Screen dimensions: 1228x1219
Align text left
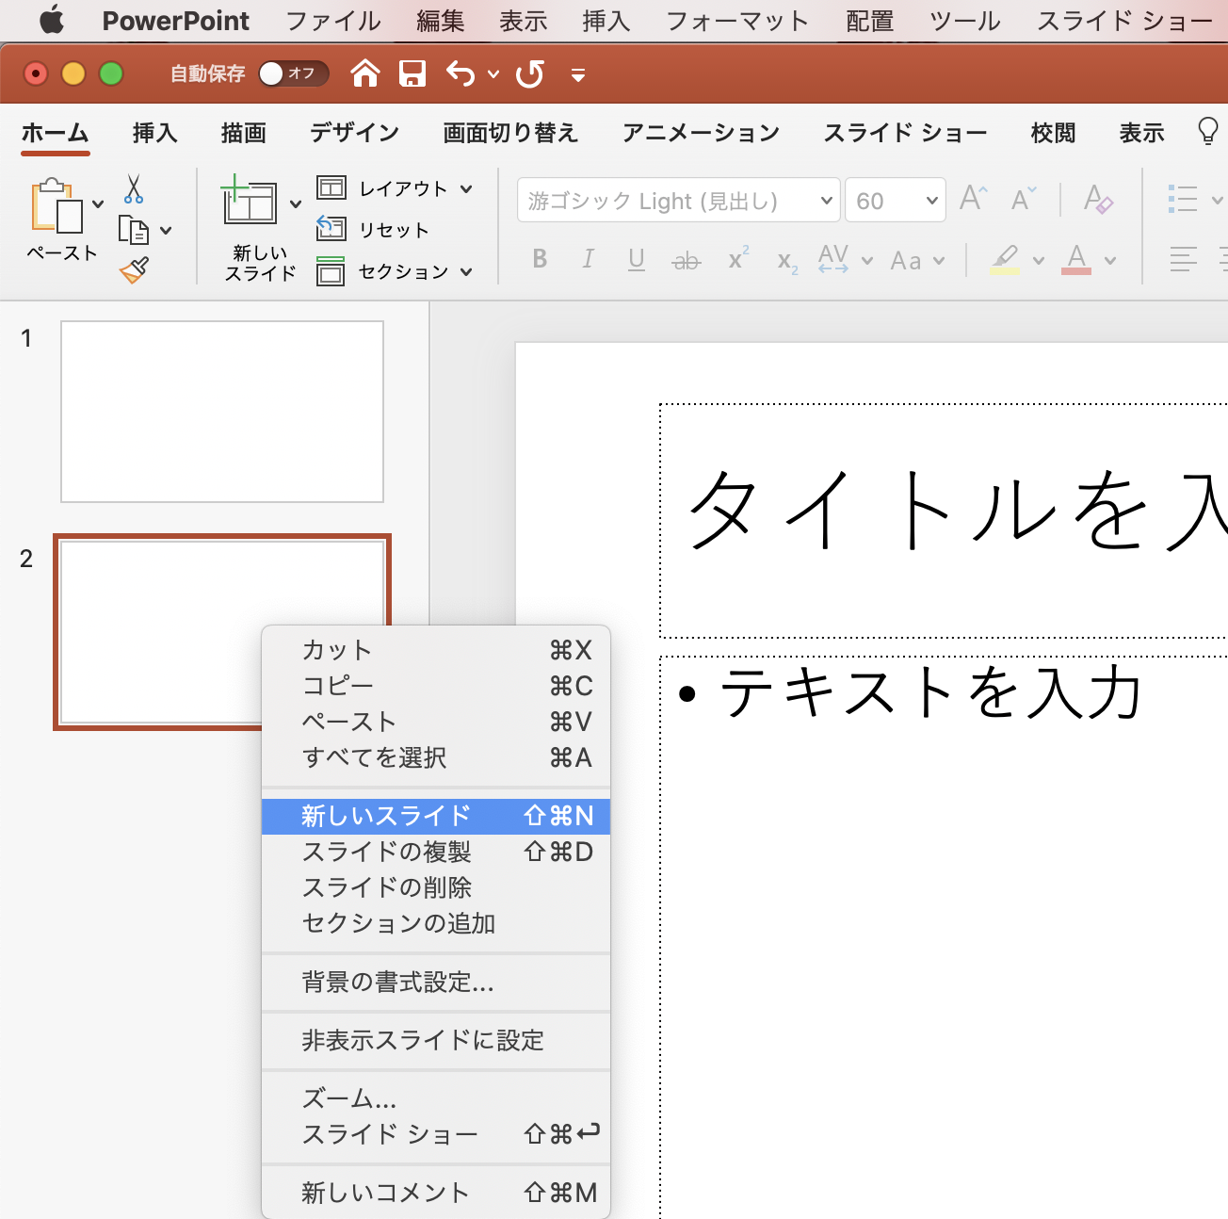[x=1183, y=259]
